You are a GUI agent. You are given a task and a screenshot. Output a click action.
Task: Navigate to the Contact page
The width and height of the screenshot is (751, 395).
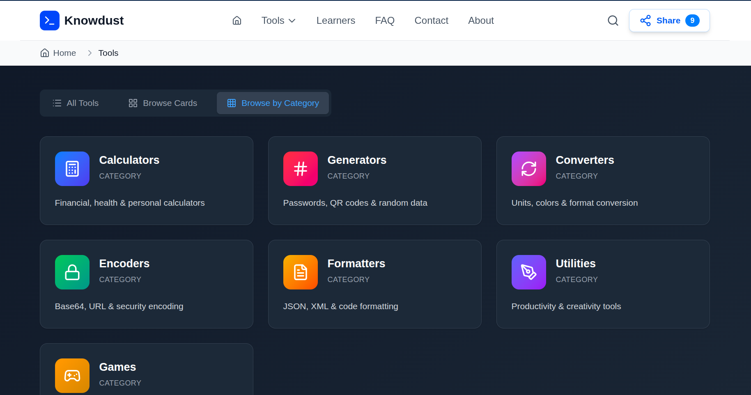[432, 21]
